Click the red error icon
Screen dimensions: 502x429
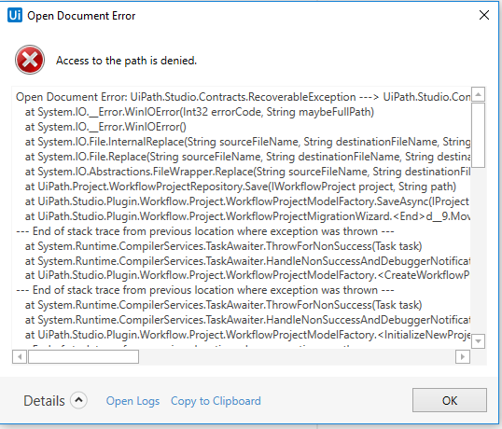pos(30,60)
